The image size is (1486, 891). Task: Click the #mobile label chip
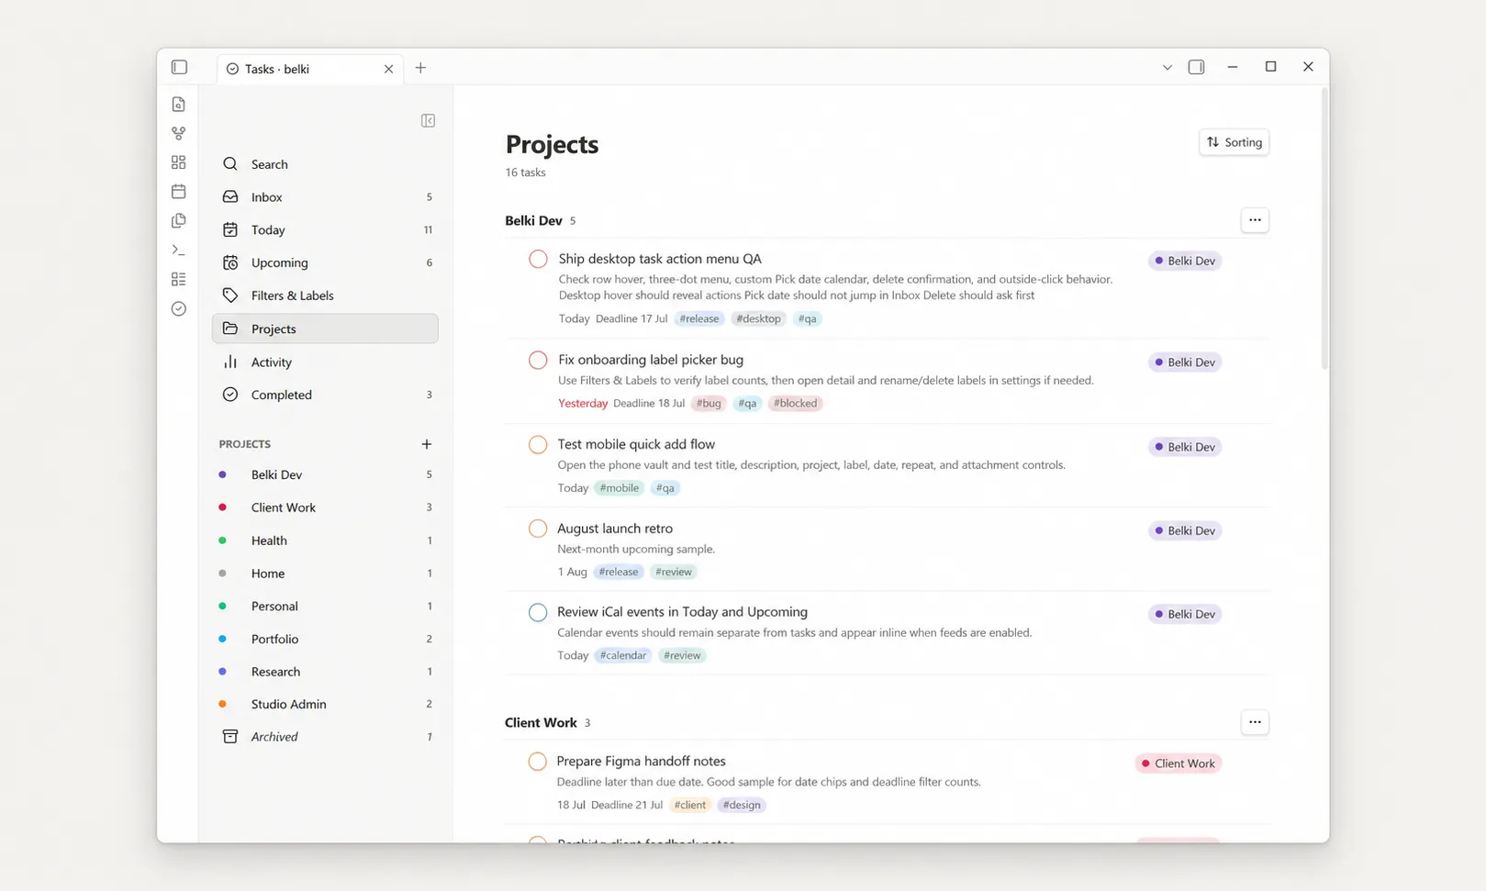click(619, 488)
